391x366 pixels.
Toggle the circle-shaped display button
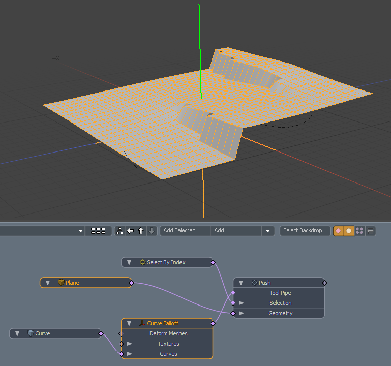349,231
